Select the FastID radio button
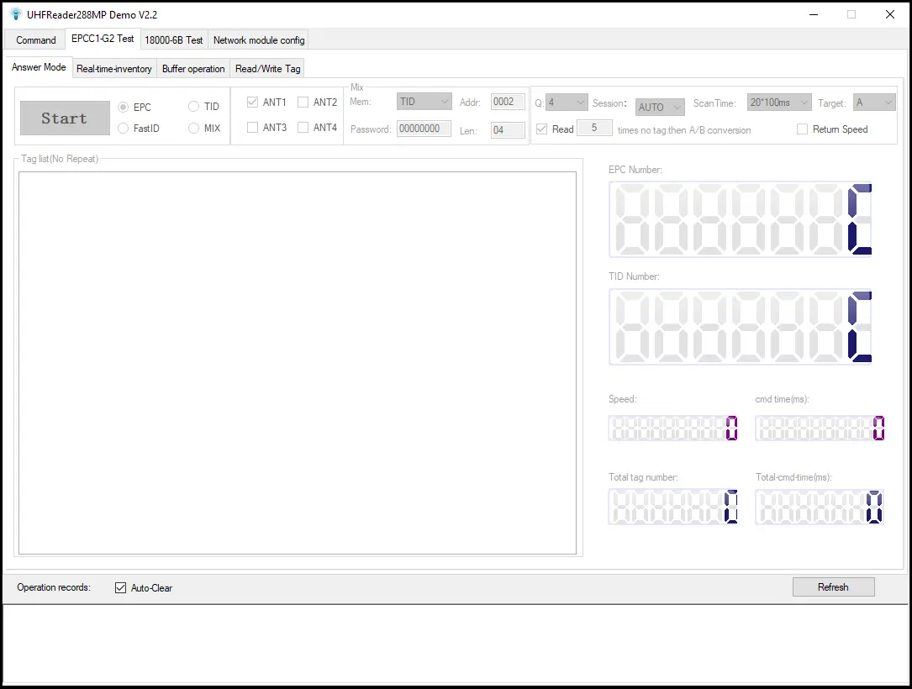The height and width of the screenshot is (689, 912). pos(124,129)
